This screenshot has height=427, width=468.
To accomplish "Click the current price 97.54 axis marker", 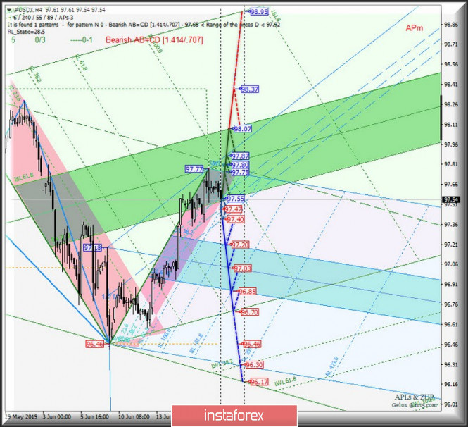I will tap(451, 199).
